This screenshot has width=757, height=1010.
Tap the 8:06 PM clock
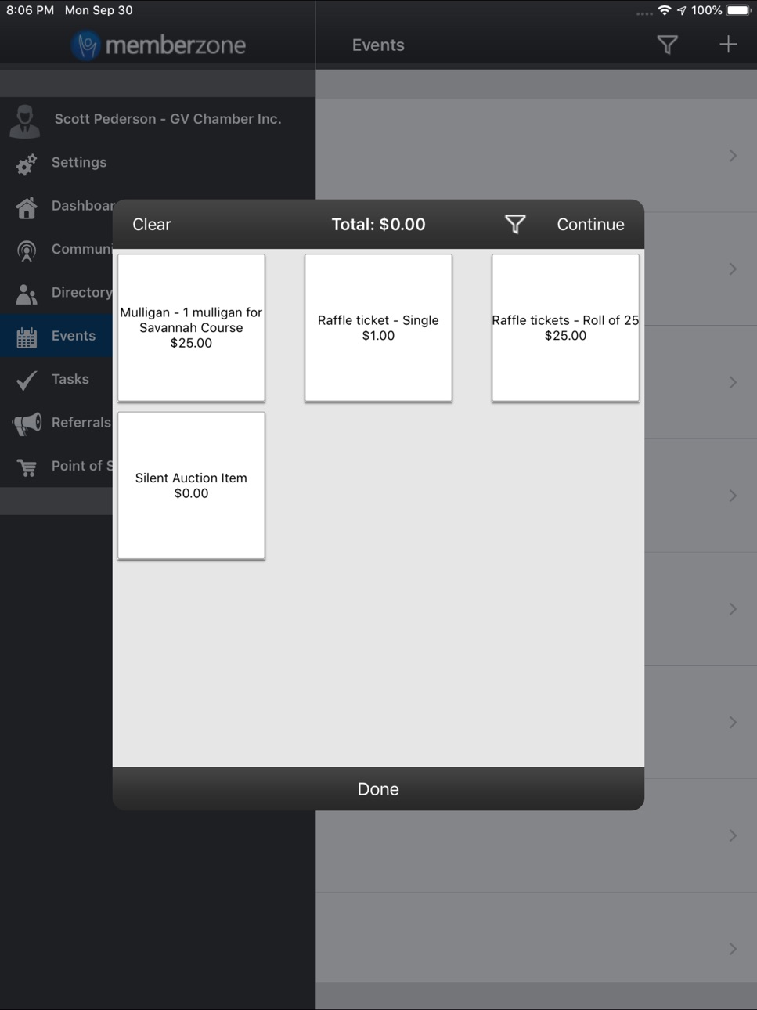coord(30,10)
